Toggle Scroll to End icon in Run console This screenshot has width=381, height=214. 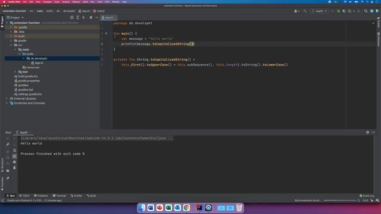[x=14, y=156]
